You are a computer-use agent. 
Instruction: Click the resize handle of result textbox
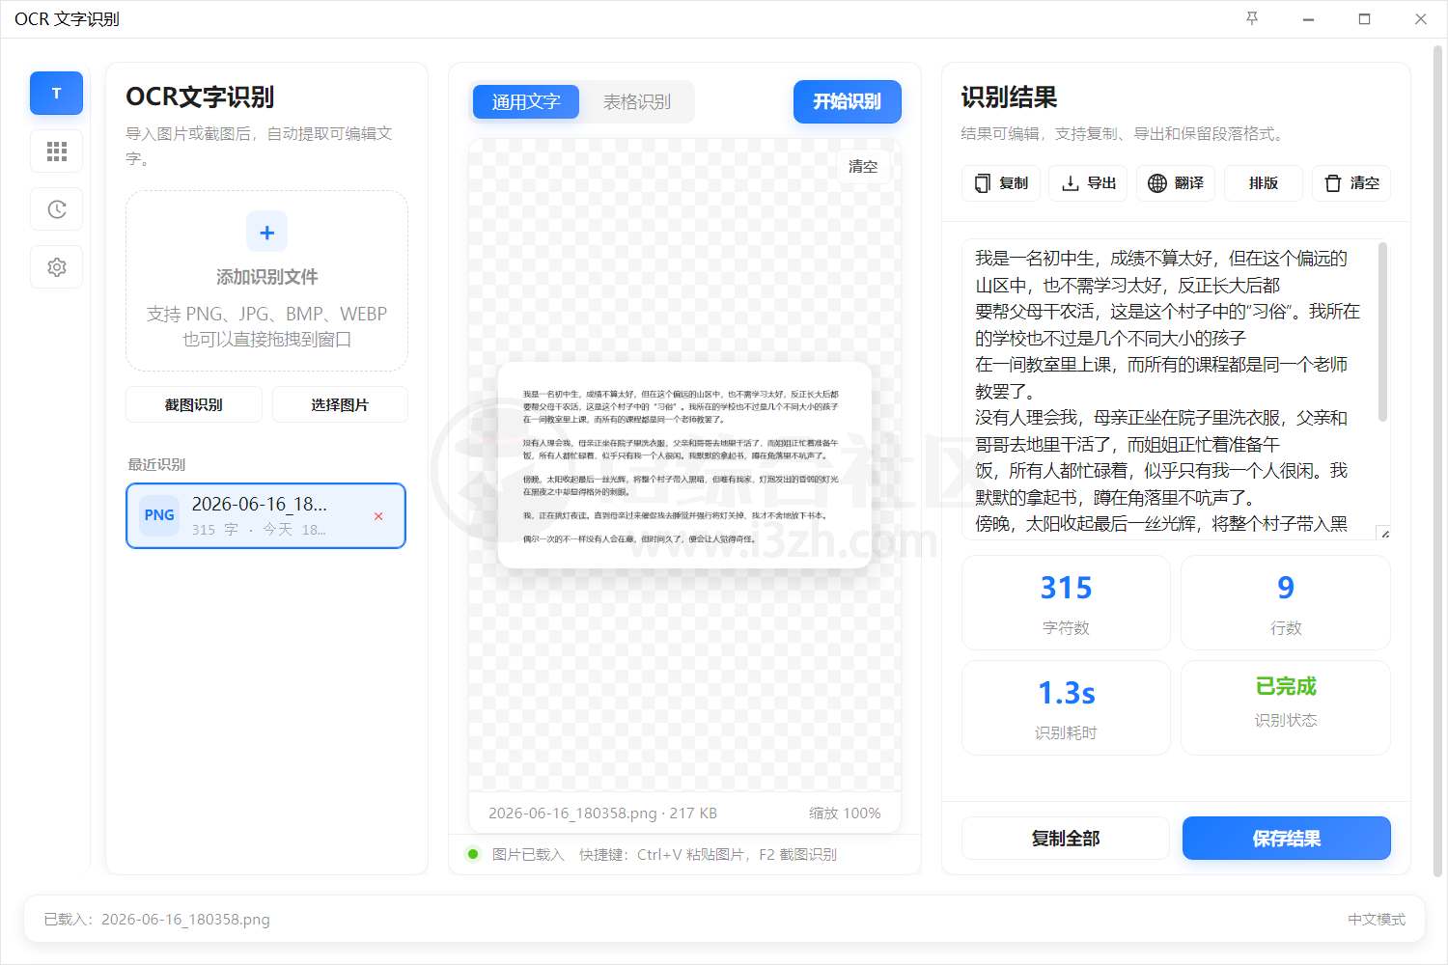click(x=1384, y=533)
